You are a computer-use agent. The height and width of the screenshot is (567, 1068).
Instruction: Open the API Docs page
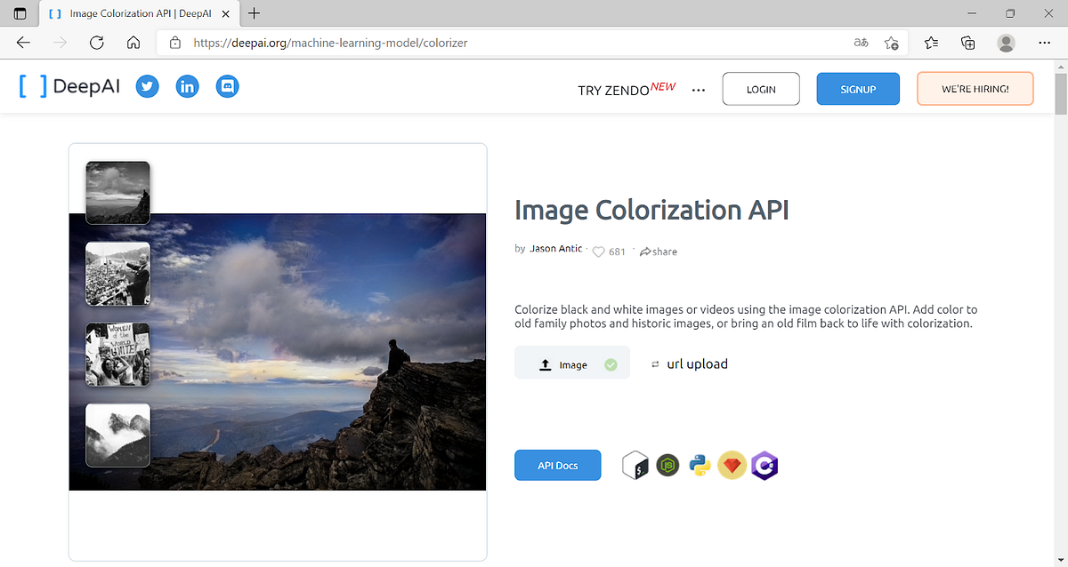557,465
